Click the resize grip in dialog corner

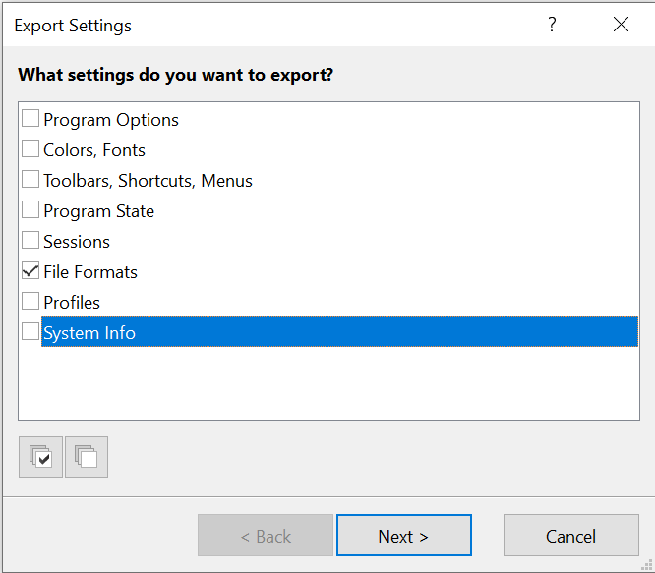[647, 565]
